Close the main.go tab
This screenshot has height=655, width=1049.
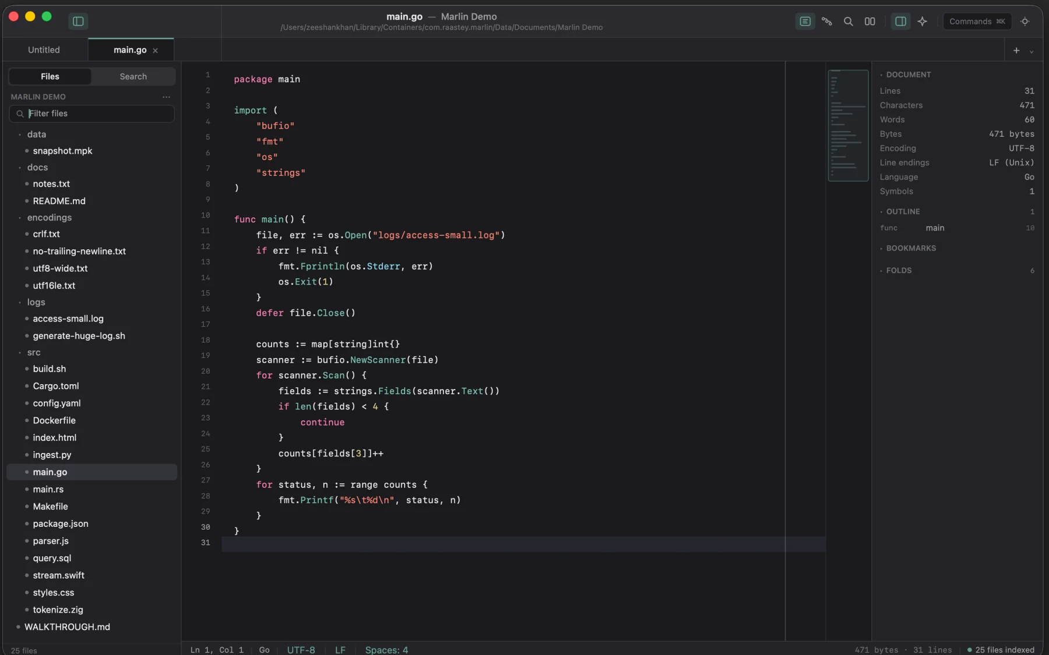(x=155, y=51)
